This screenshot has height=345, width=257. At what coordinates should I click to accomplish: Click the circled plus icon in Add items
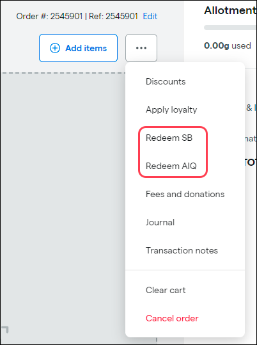click(x=55, y=48)
